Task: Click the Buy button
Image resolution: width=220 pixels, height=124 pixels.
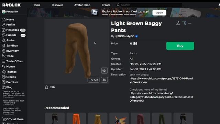Action: click(x=180, y=46)
